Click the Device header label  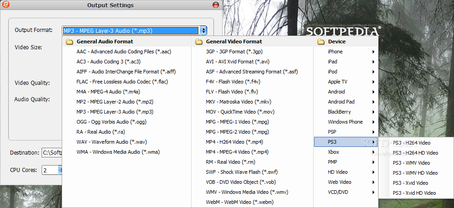click(x=337, y=42)
